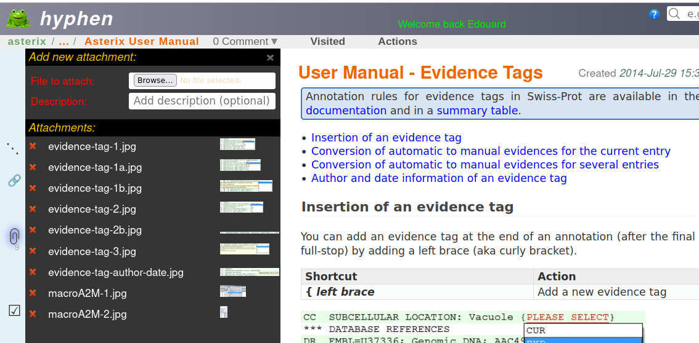Image resolution: width=699 pixels, height=343 pixels.
Task: Open thumbnail of evidence-tag-1a.jpg
Action: pyautogui.click(x=240, y=165)
